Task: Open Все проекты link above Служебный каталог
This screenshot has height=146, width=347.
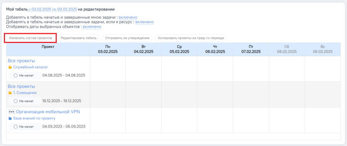Action: (22, 61)
